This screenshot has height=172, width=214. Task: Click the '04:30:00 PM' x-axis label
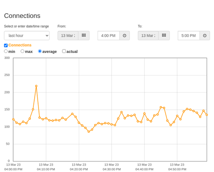point(112,169)
